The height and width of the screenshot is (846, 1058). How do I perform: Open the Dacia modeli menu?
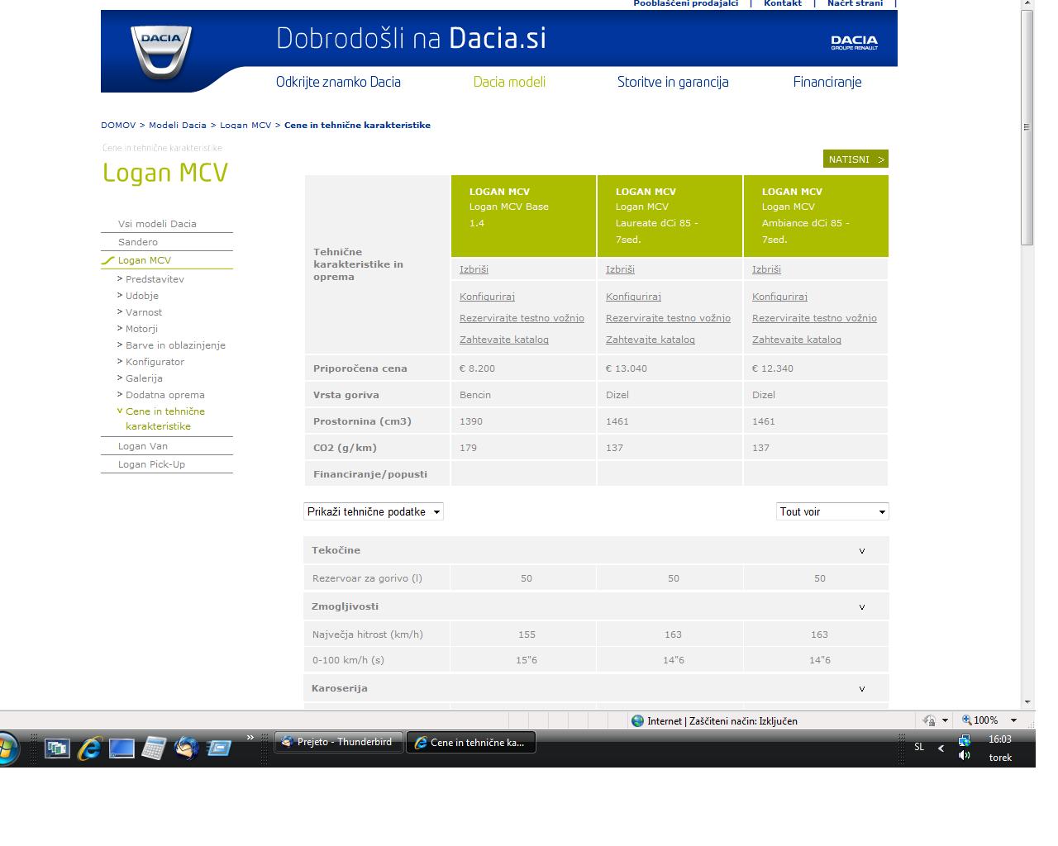509,82
